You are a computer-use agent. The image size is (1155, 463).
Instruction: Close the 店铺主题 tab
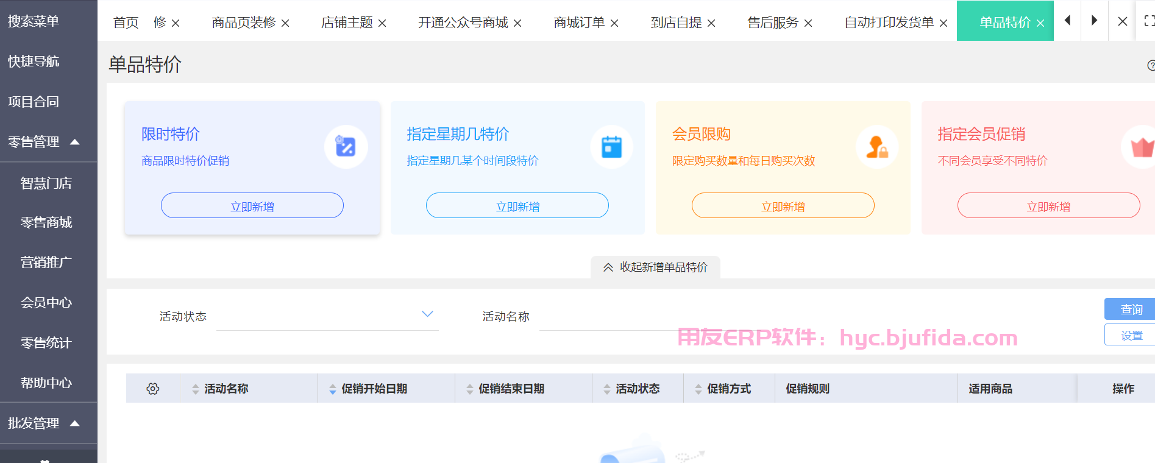[x=382, y=23]
